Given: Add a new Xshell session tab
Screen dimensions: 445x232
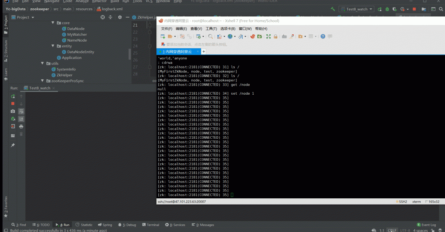Looking at the screenshot, I should click(x=204, y=52).
